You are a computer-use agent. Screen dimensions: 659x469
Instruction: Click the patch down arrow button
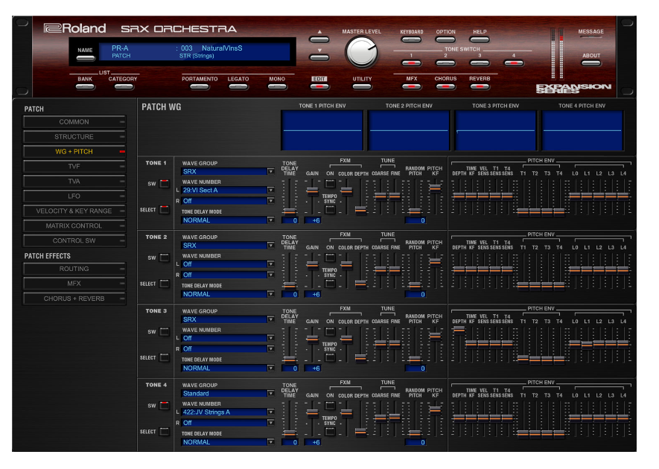coord(319,57)
